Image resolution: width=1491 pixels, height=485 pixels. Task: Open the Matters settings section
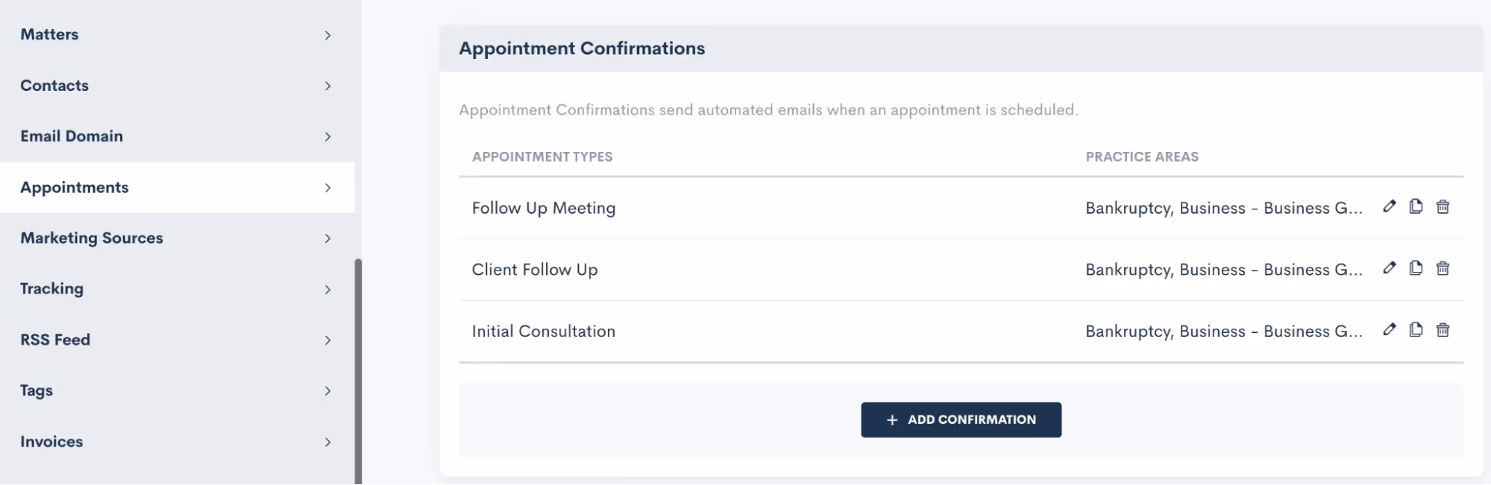(x=49, y=34)
